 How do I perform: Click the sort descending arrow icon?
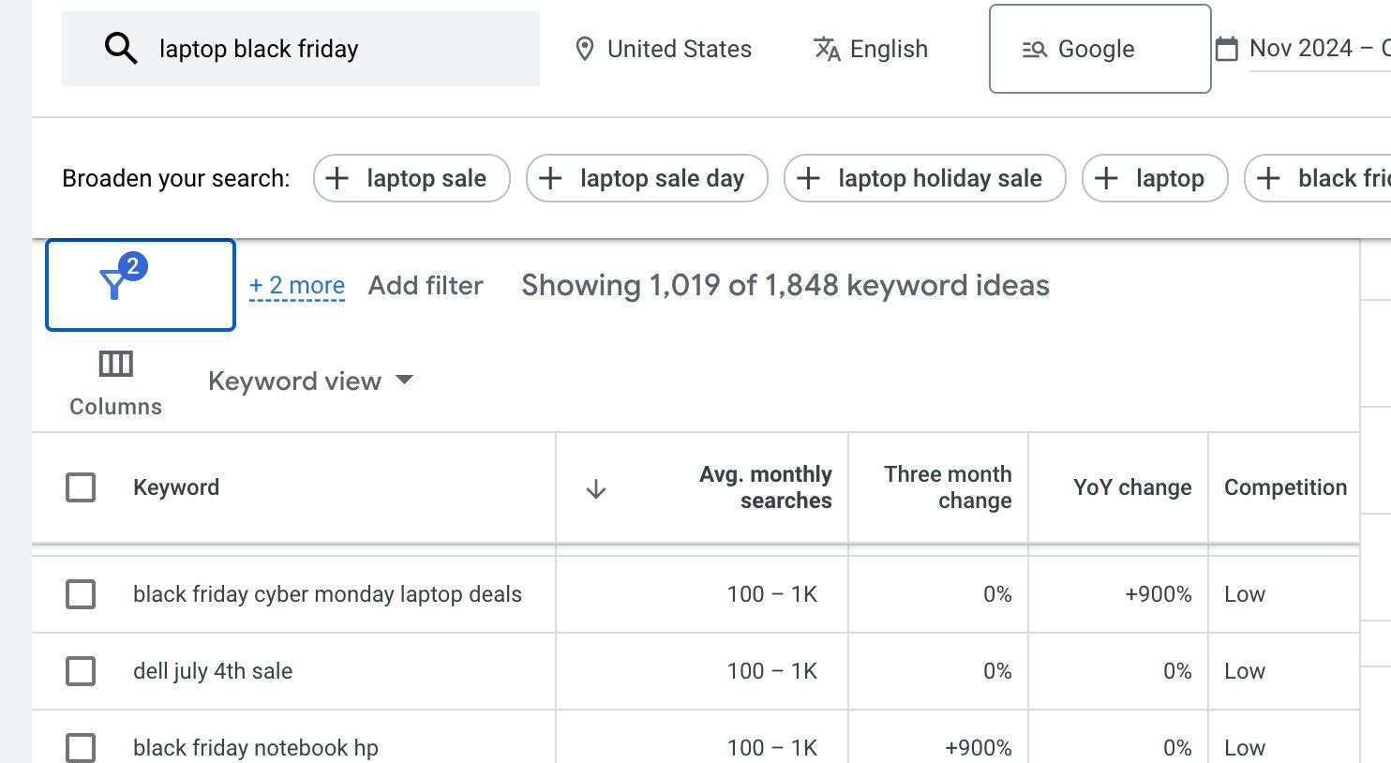point(595,488)
